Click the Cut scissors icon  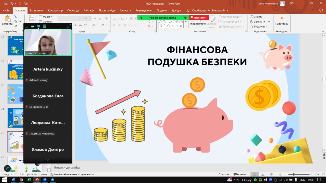pyautogui.click(x=15, y=17)
